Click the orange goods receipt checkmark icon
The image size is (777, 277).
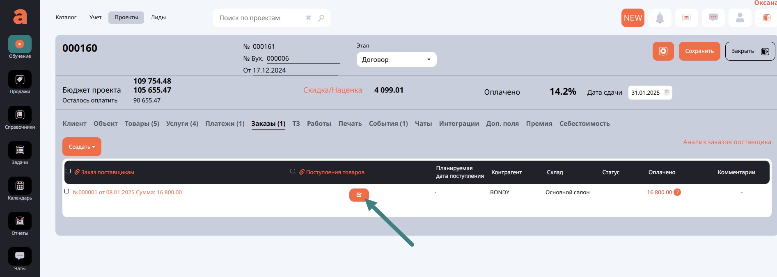pyautogui.click(x=359, y=195)
